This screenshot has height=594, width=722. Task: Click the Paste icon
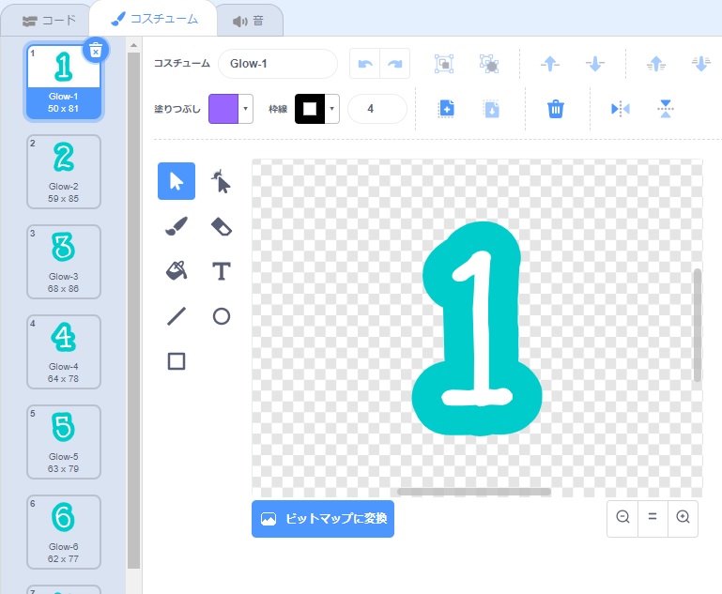click(491, 109)
